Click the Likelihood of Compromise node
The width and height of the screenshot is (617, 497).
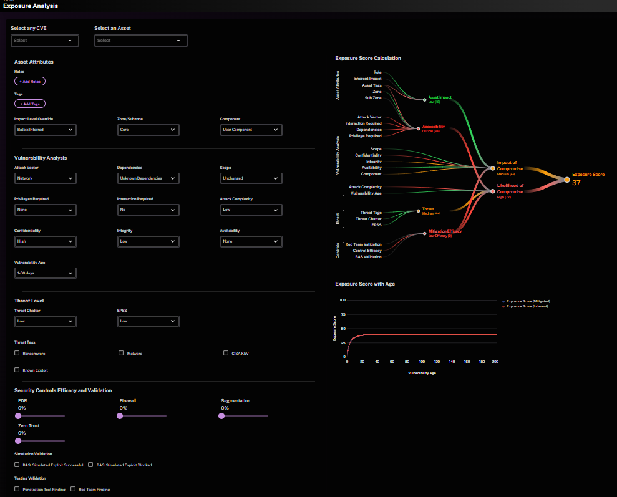(492, 191)
